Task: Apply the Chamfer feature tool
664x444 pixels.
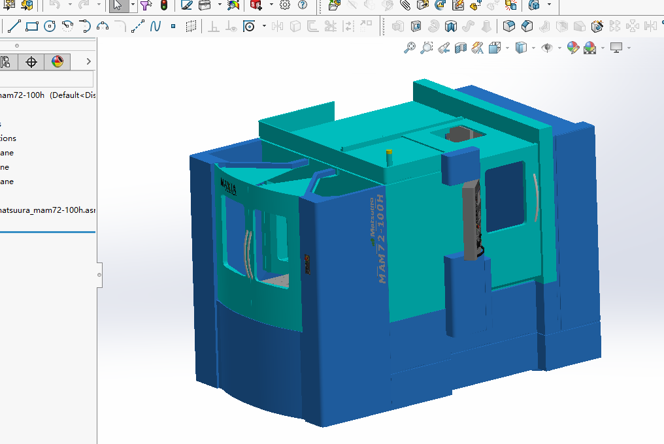Action: [x=527, y=27]
